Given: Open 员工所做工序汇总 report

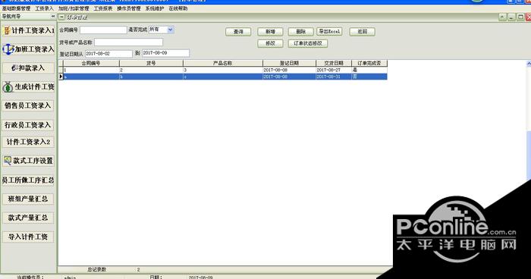Looking at the screenshot, I should pyautogui.click(x=28, y=180).
